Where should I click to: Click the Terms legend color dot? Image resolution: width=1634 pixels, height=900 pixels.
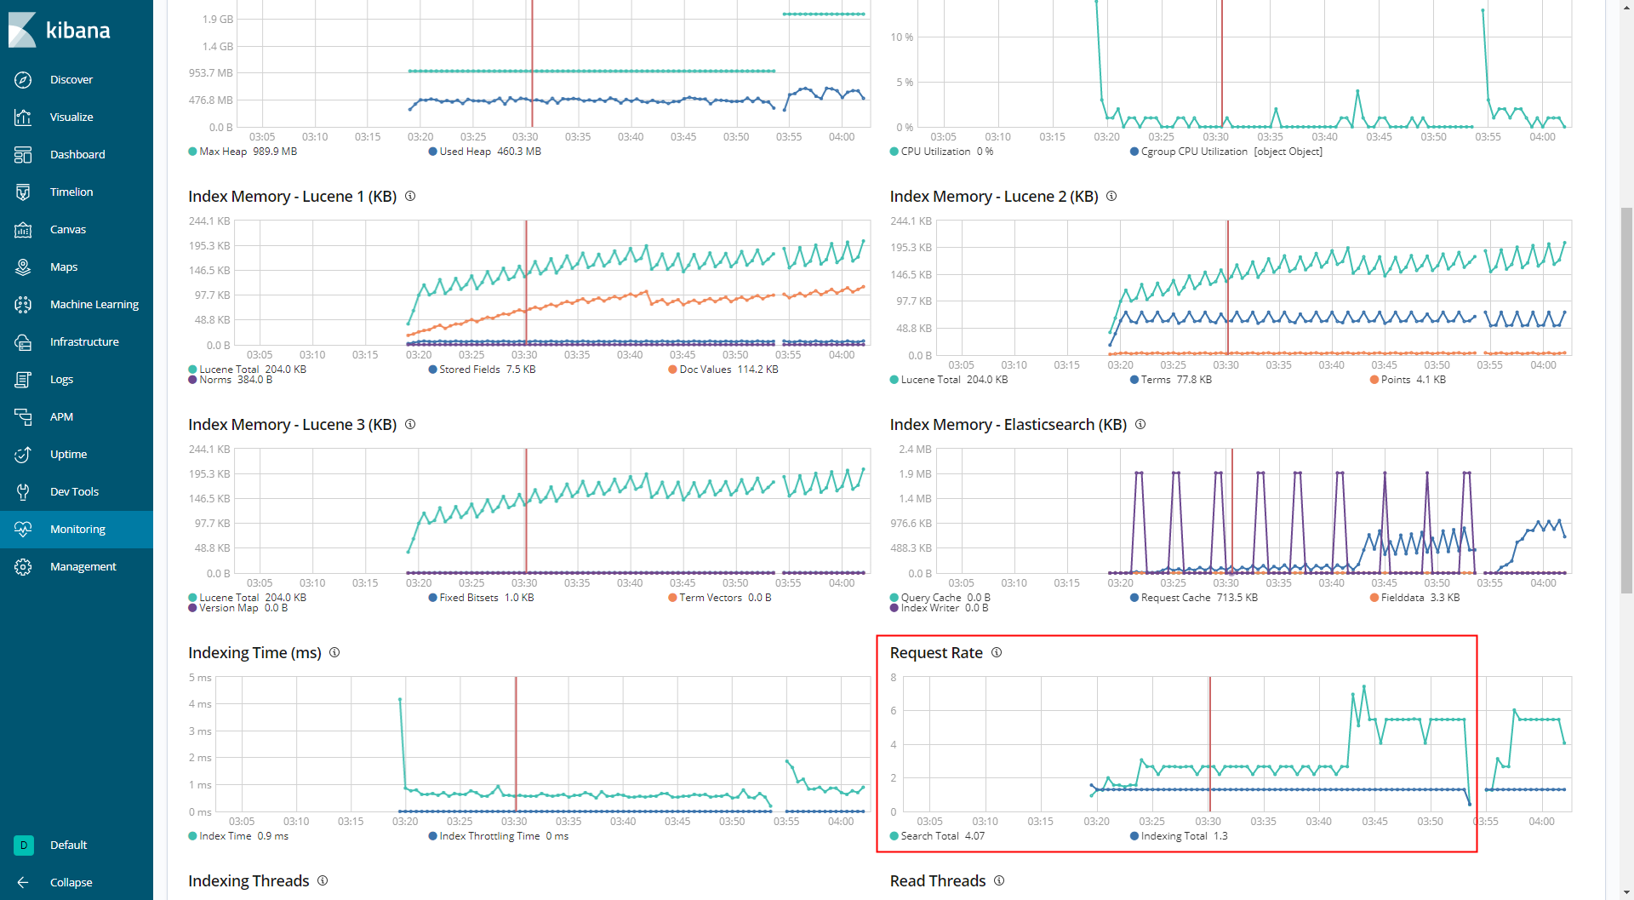[x=1134, y=380]
